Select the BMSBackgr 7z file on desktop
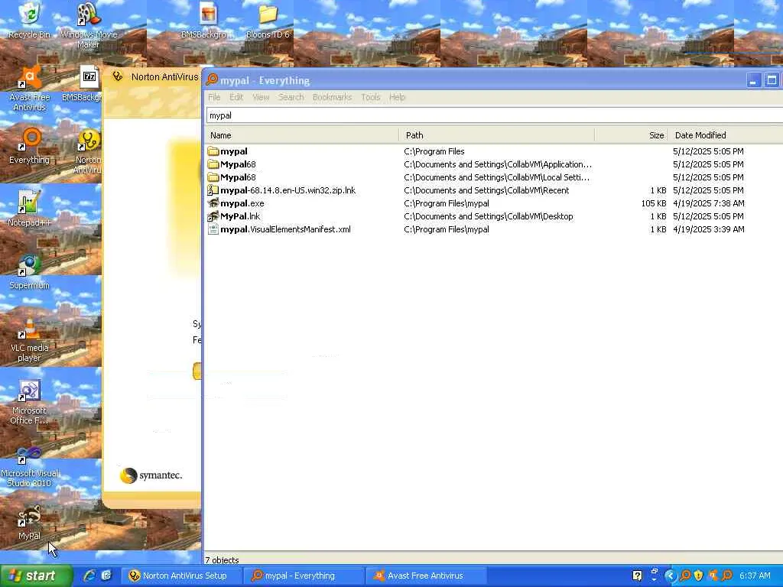The width and height of the screenshot is (783, 587). click(x=89, y=83)
